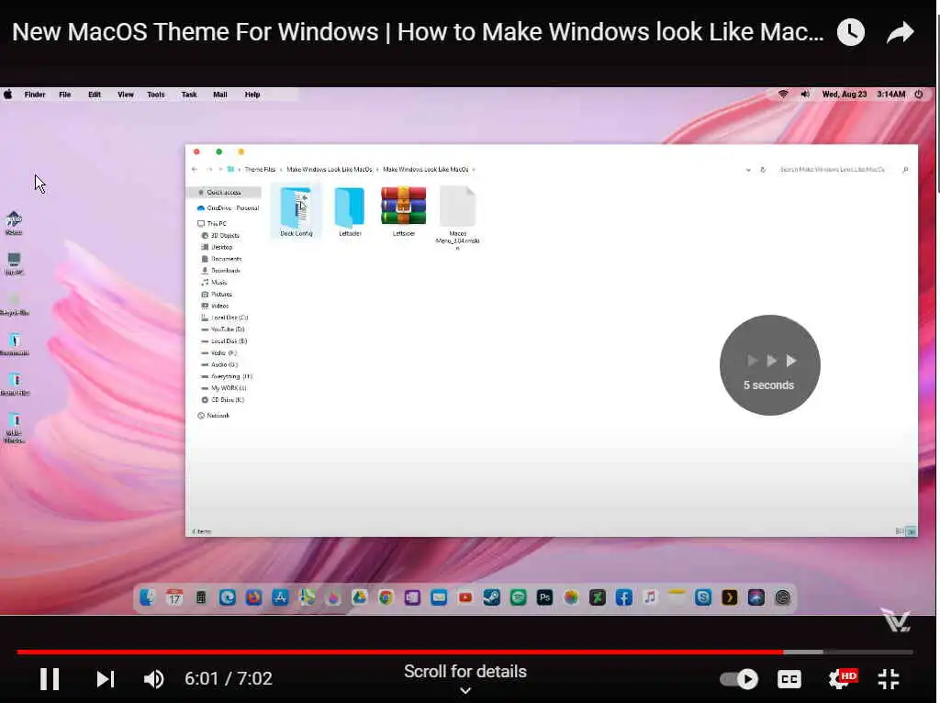Pause the YouTube video
The image size is (940, 703).
[x=50, y=679]
